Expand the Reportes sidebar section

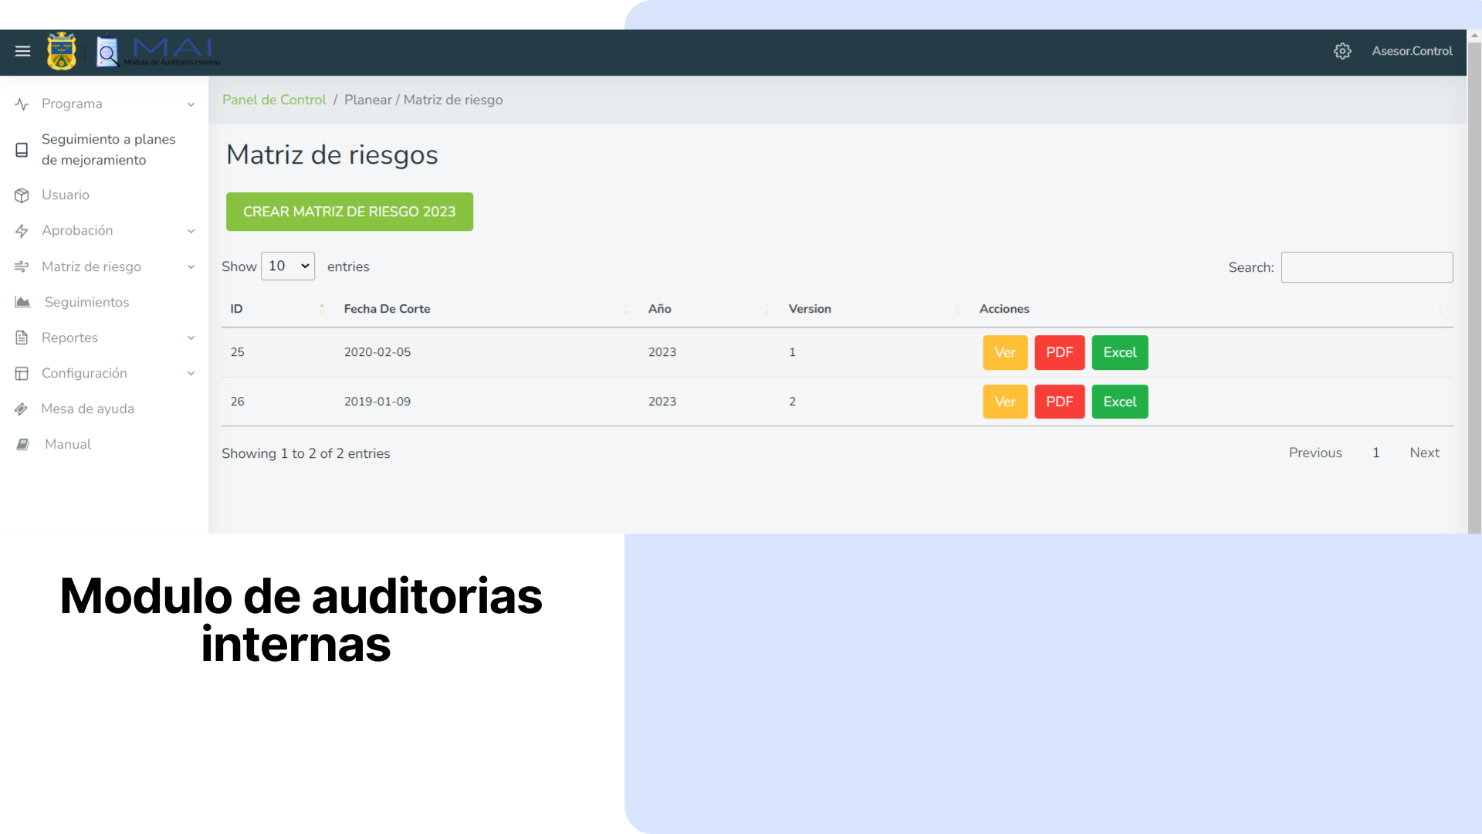[69, 337]
